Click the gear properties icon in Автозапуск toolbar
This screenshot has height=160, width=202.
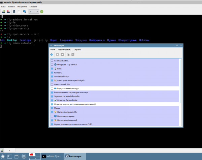[68, 54]
